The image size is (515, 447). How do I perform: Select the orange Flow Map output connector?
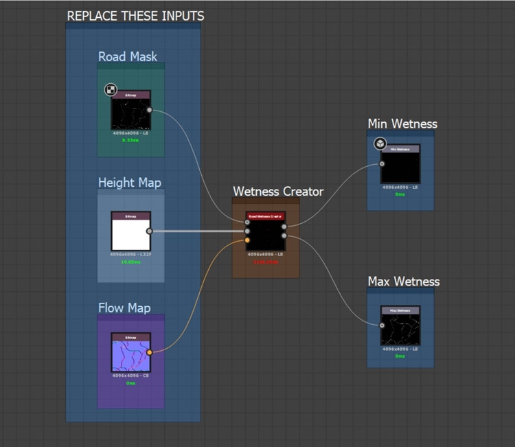pyautogui.click(x=150, y=352)
